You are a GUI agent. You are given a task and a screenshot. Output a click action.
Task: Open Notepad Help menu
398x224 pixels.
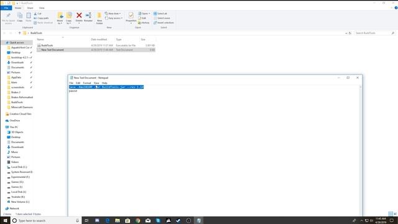click(x=104, y=83)
